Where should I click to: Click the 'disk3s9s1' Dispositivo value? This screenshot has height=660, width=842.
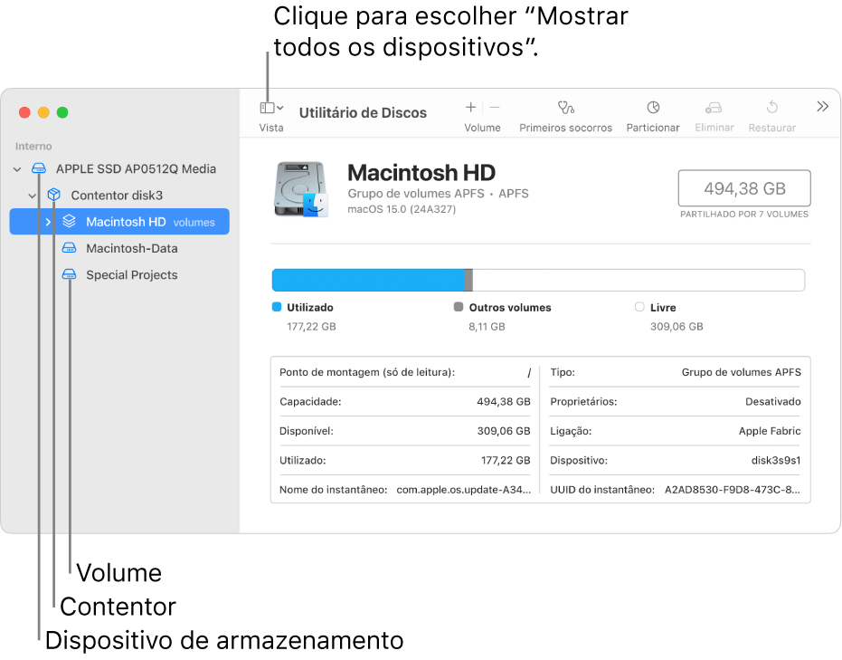pyautogui.click(x=776, y=461)
